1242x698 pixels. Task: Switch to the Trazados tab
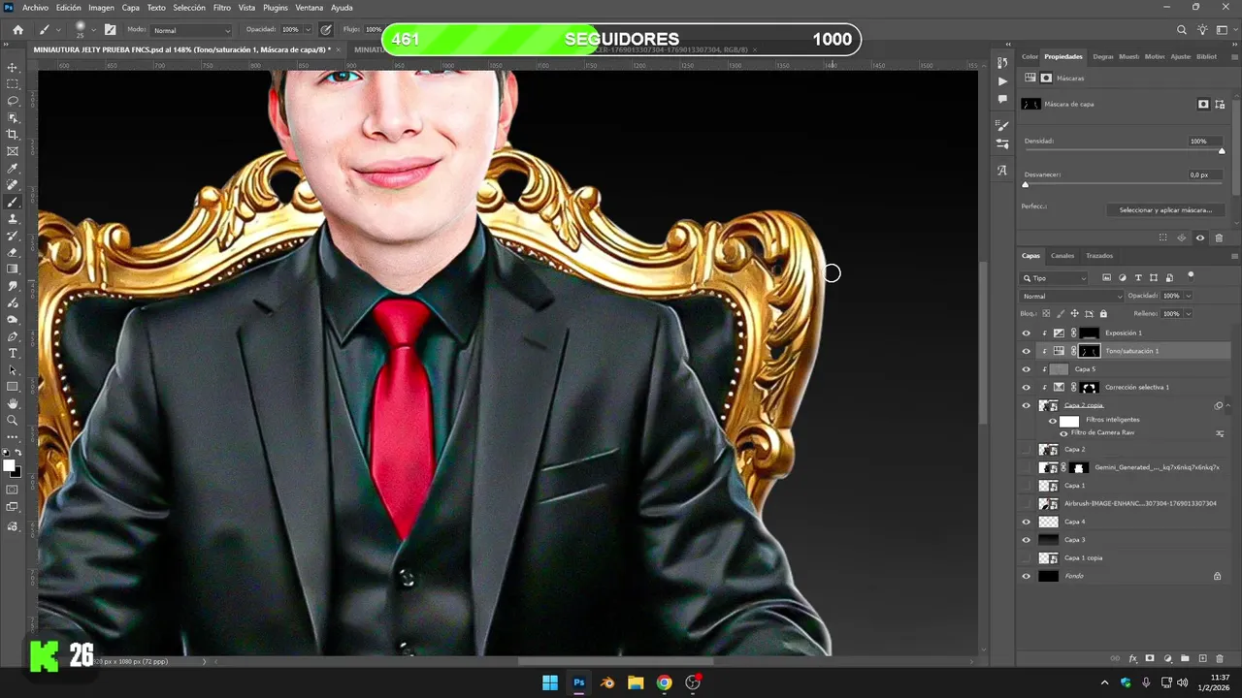click(x=1099, y=256)
